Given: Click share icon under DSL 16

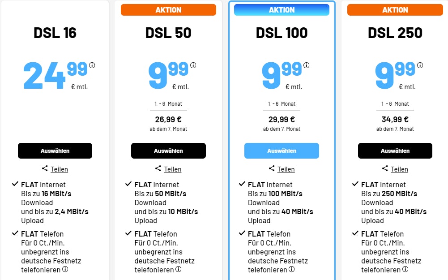Looking at the screenshot, I should pyautogui.click(x=45, y=169).
